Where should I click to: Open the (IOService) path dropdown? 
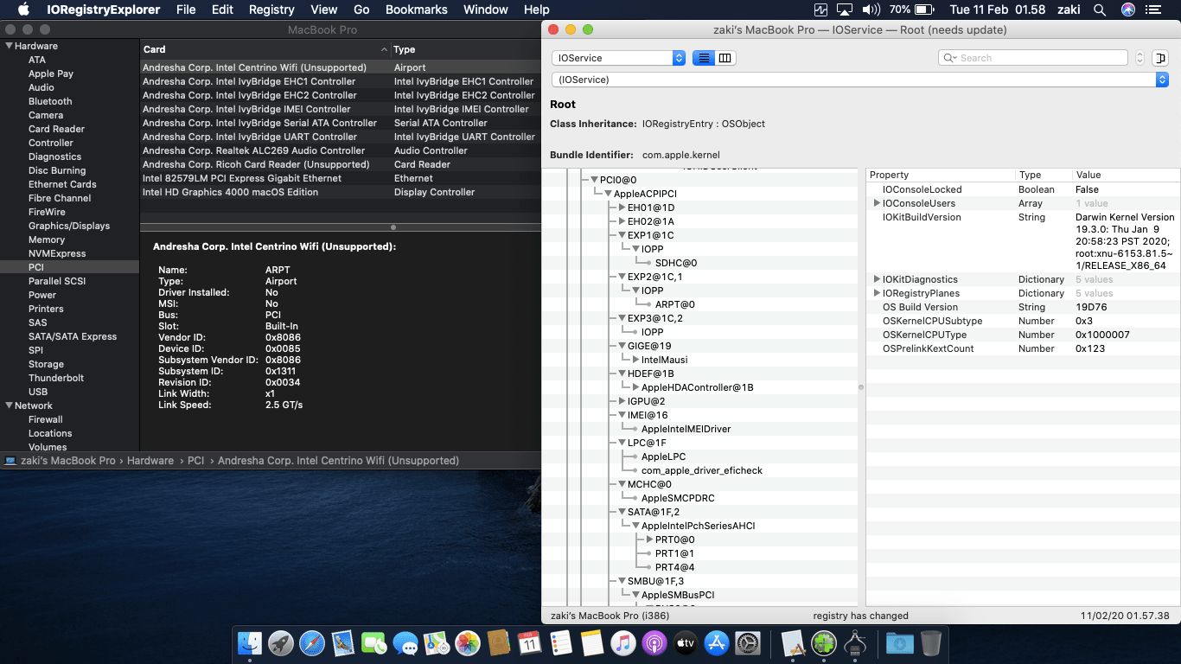(859, 80)
